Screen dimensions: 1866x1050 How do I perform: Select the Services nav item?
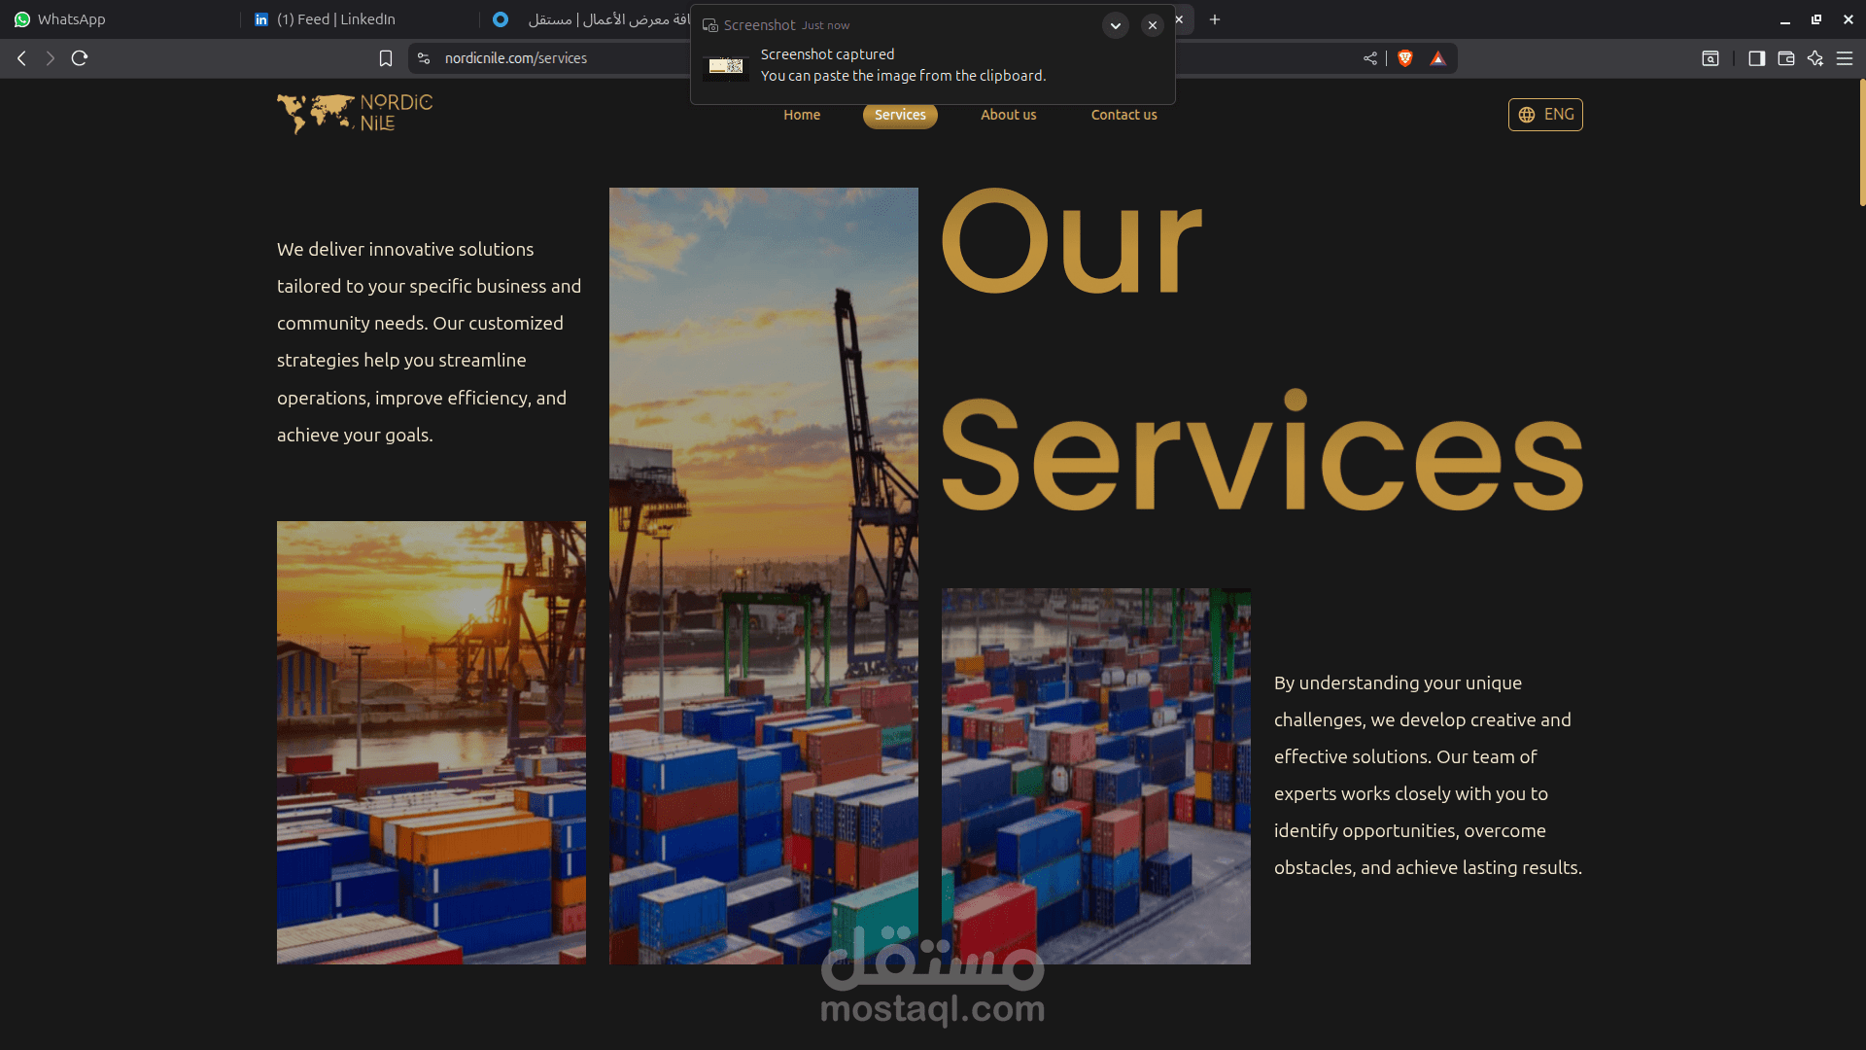point(900,115)
